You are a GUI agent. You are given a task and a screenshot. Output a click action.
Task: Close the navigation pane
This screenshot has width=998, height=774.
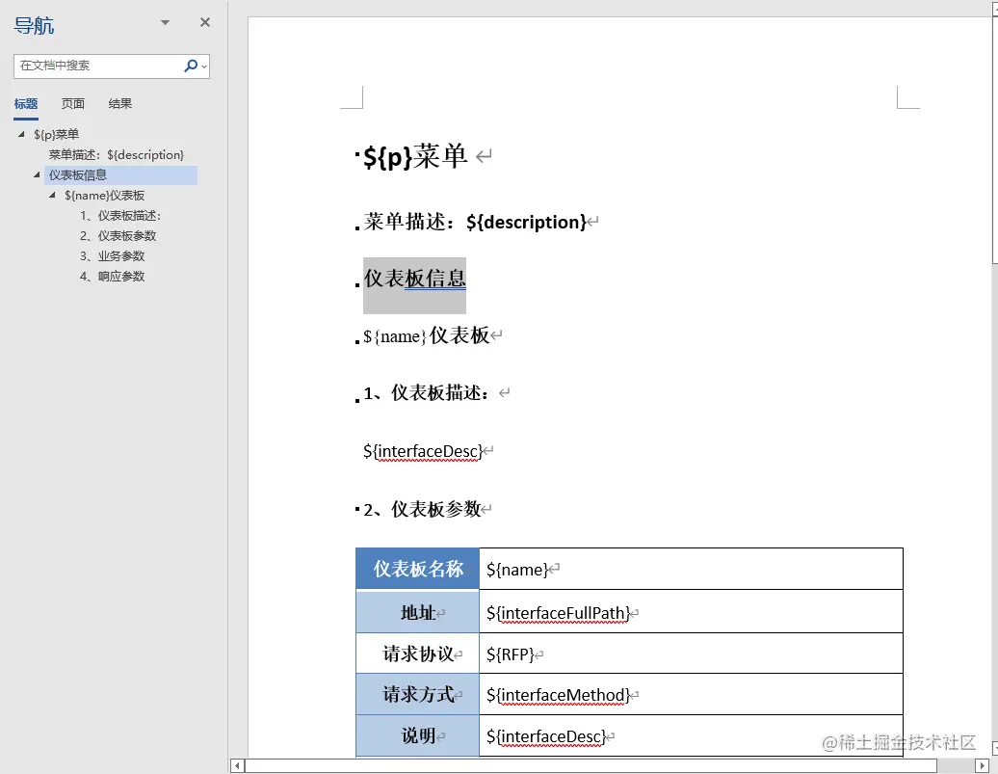point(205,22)
